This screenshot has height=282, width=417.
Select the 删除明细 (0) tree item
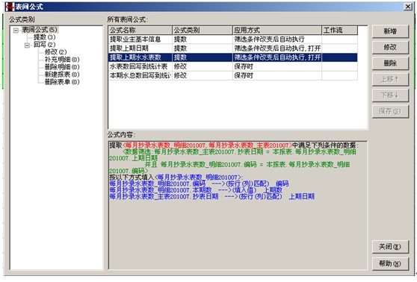pos(62,67)
